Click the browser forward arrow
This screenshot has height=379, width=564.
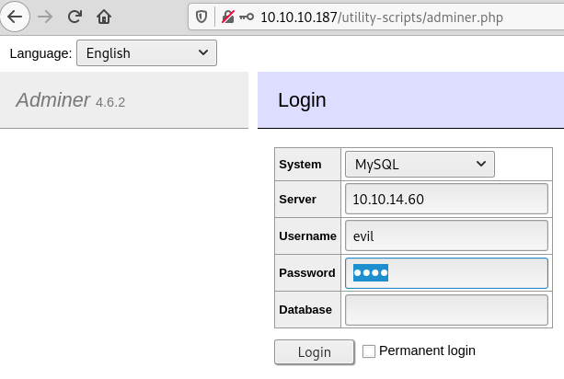(x=45, y=17)
